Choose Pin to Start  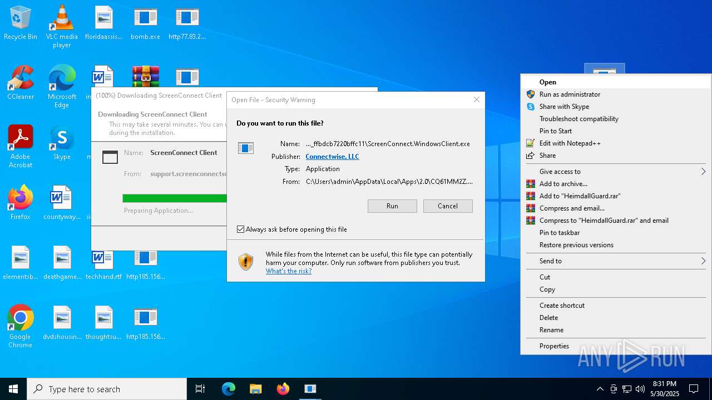click(x=616, y=131)
